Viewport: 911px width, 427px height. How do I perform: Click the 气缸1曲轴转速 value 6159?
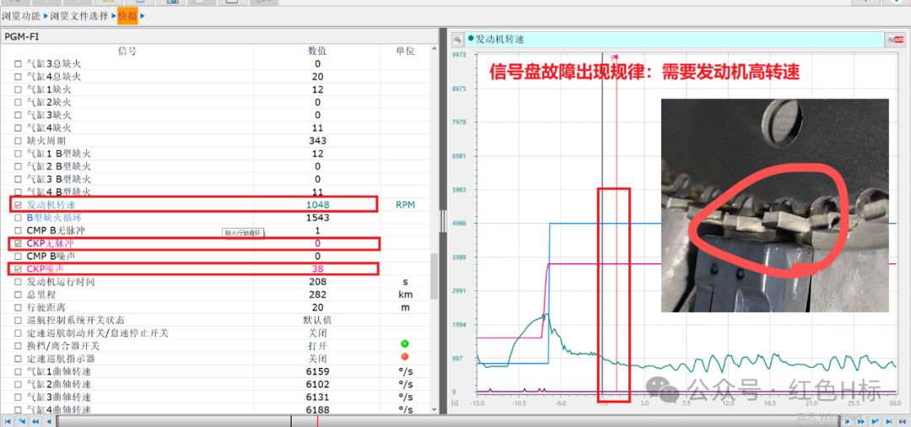317,372
